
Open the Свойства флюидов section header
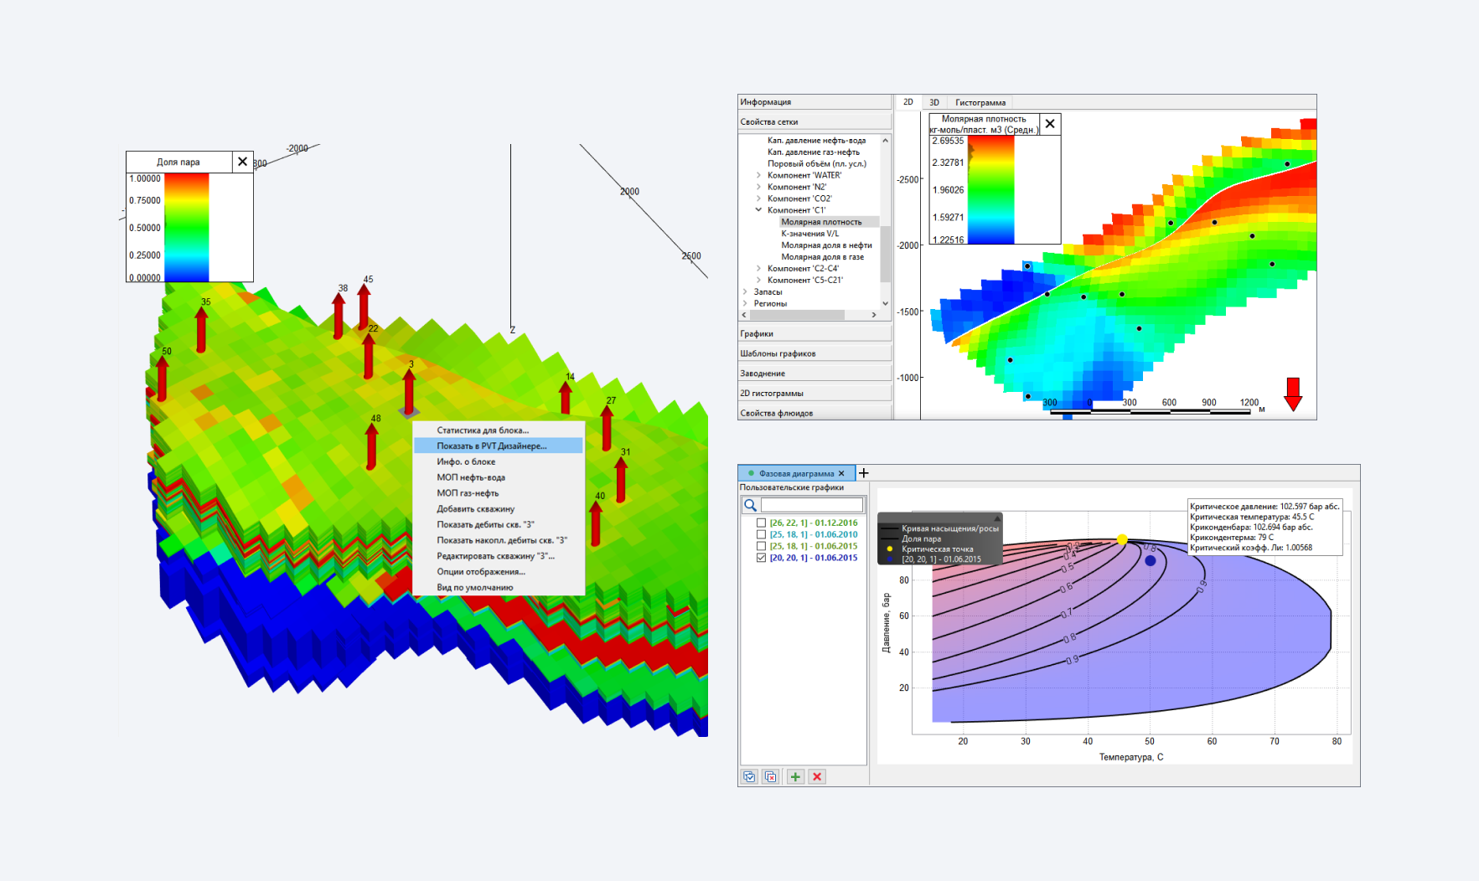pyautogui.click(x=814, y=413)
